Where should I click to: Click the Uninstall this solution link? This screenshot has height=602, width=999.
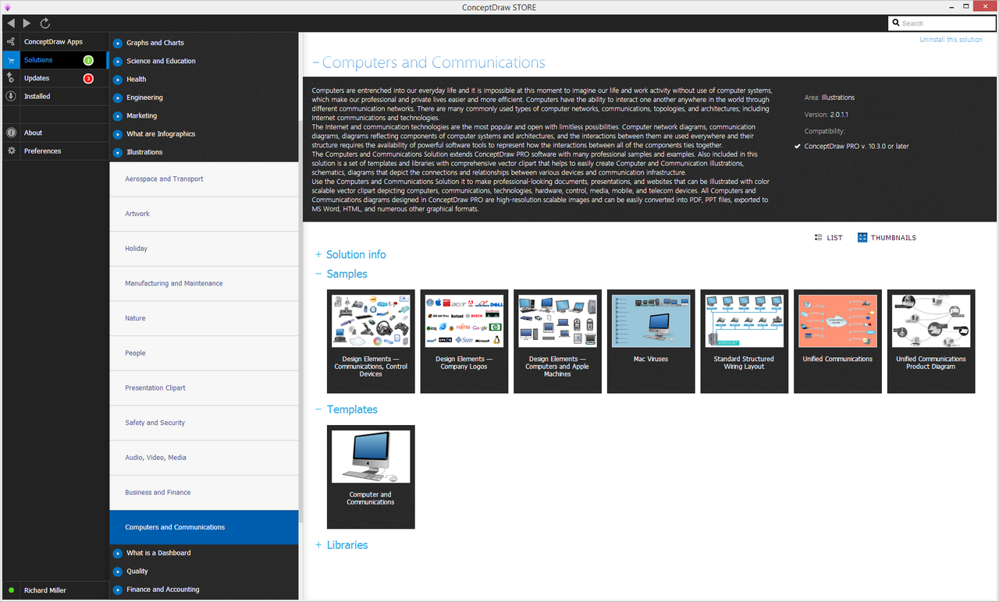tap(951, 40)
